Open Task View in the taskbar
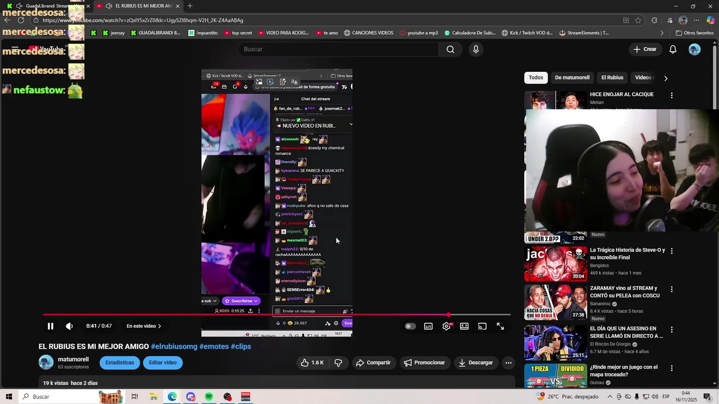Screen dimensions: 719x404 point(135,397)
